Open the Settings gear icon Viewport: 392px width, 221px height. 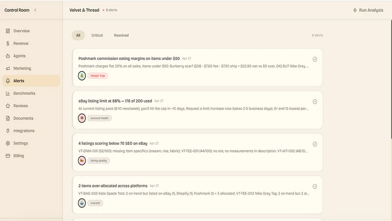pyautogui.click(x=8, y=143)
